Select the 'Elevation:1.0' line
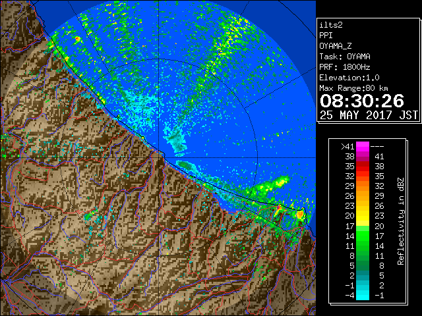The width and height of the screenshot is (422, 316). pos(349,78)
